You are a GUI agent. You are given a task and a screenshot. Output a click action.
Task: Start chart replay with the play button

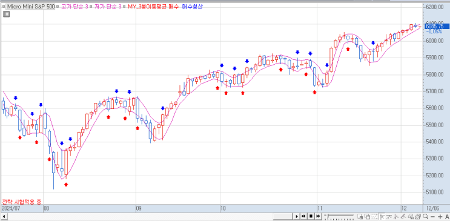click(x=297, y=216)
